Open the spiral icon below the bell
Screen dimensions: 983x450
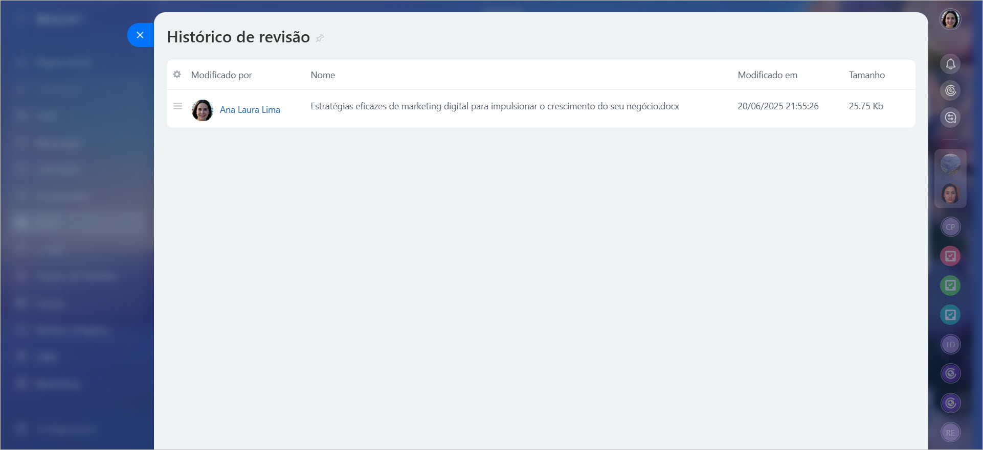click(x=950, y=90)
